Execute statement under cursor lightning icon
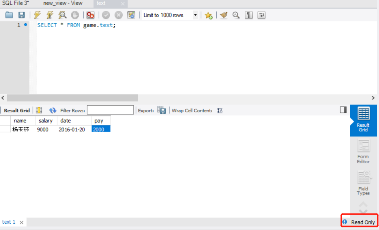Screen dimensions: 379x230 [50, 15]
